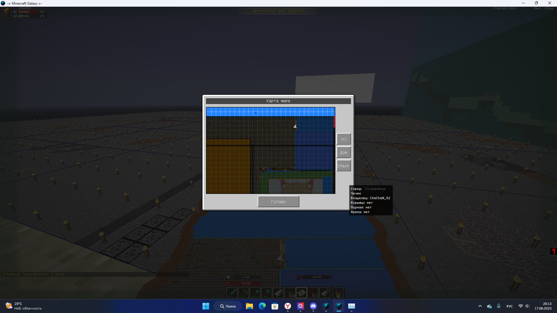Click the cat image area on the map
This screenshot has height=313, width=557.
[295, 186]
